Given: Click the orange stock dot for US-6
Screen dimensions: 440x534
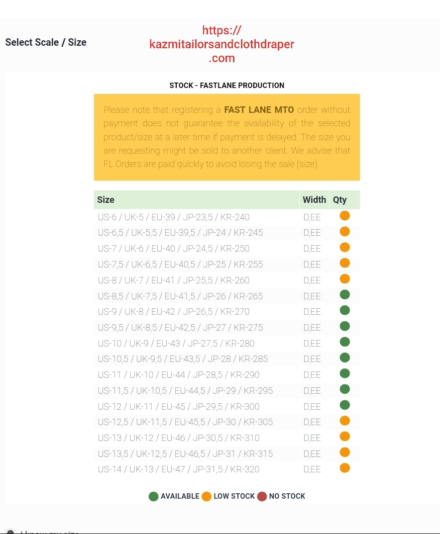Looking at the screenshot, I should 344,216.
